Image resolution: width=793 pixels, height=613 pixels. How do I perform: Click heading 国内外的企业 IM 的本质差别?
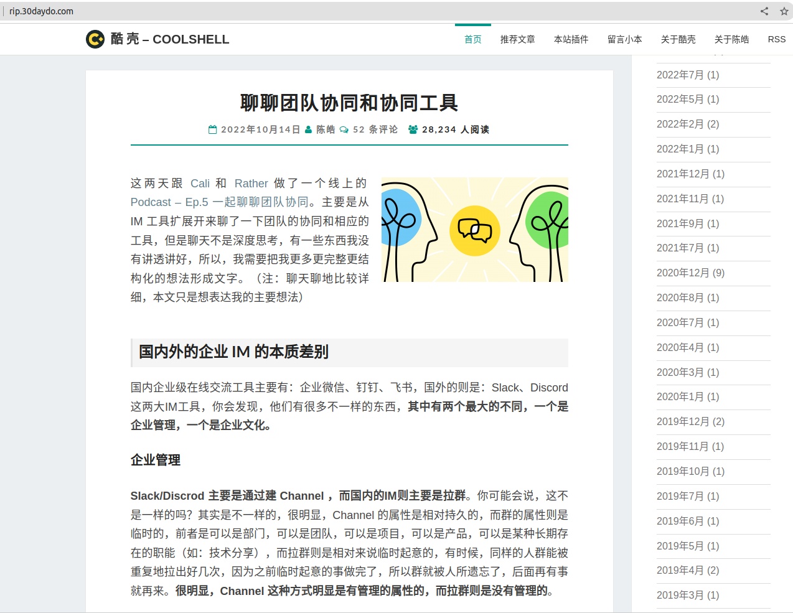click(x=233, y=352)
